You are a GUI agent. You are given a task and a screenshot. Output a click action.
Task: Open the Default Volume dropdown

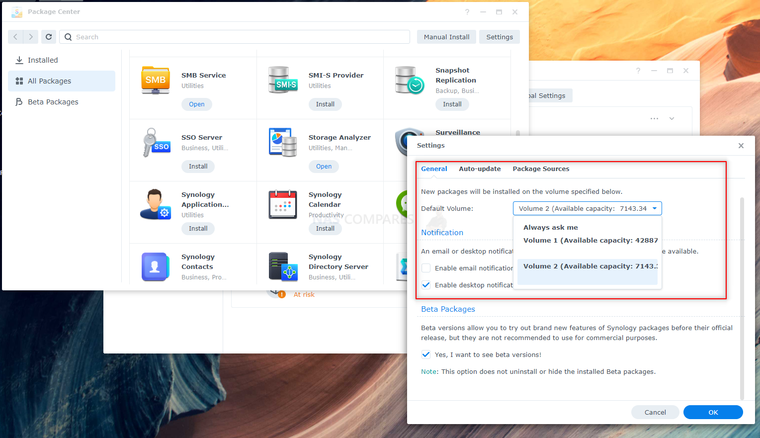(588, 208)
